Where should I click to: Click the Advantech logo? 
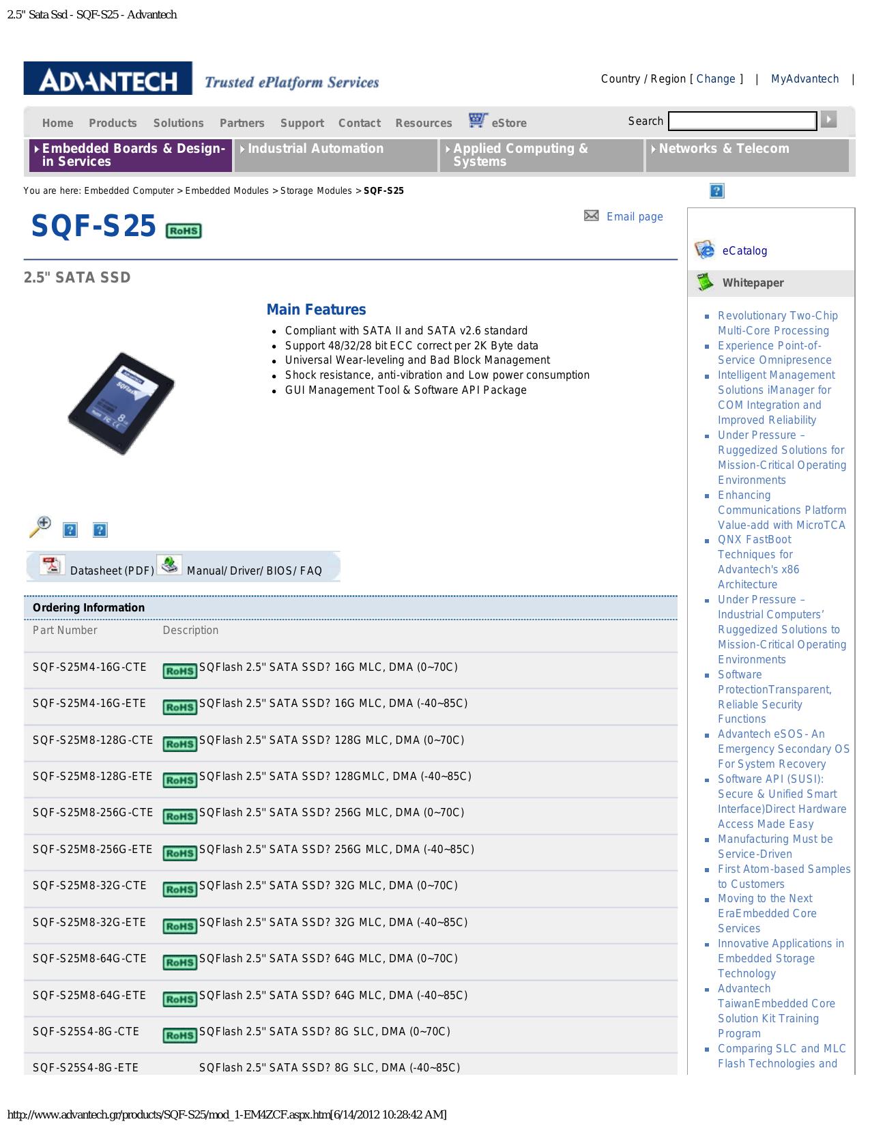click(x=108, y=78)
